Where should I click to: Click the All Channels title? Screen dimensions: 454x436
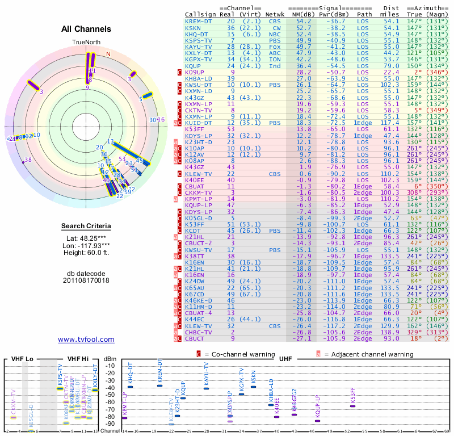tap(86, 29)
